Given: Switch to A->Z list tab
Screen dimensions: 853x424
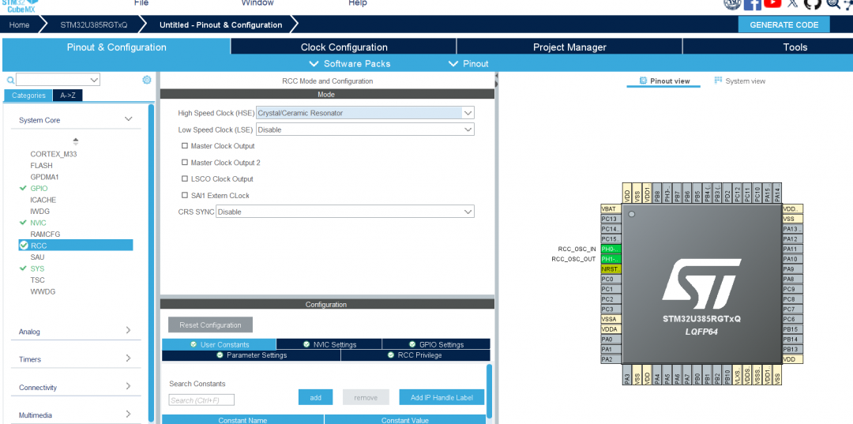Looking at the screenshot, I should click(67, 95).
